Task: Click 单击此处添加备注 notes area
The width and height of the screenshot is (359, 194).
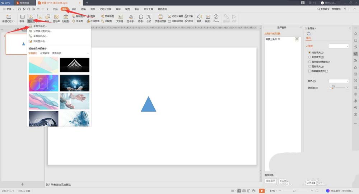Action: pos(61,184)
